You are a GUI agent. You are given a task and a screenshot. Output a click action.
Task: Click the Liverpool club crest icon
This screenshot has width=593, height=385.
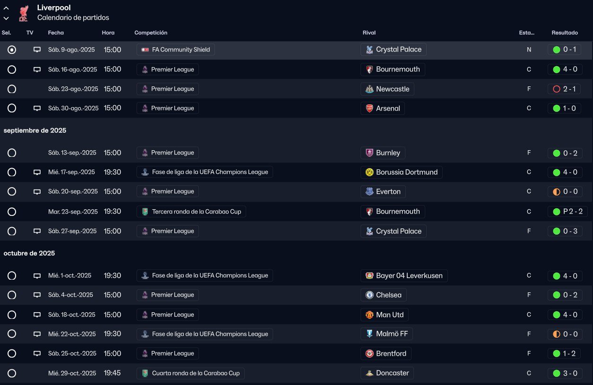click(23, 13)
